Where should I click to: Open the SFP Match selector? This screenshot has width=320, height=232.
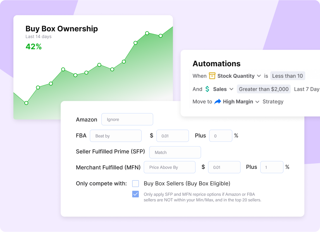pyautogui.click(x=175, y=152)
